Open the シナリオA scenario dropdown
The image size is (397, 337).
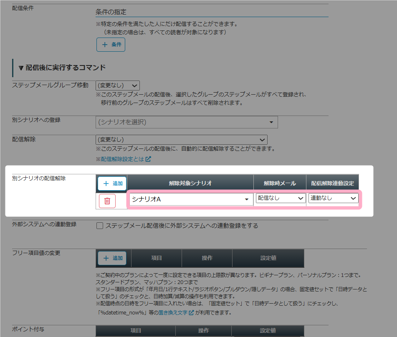click(190, 199)
